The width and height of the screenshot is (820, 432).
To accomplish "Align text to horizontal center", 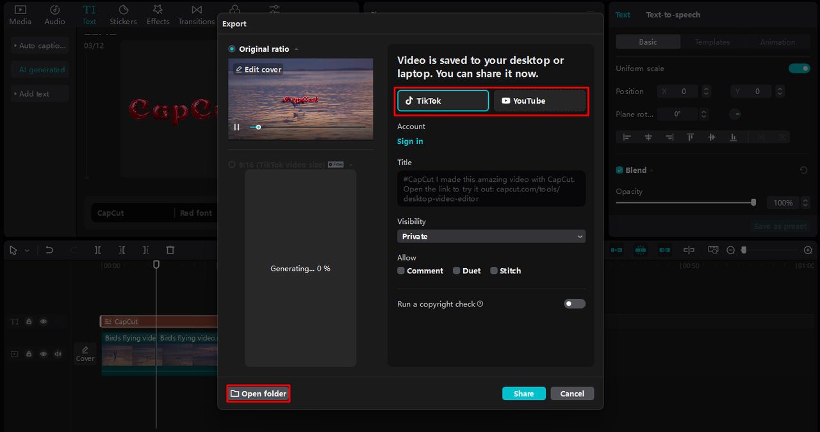I will [x=648, y=137].
